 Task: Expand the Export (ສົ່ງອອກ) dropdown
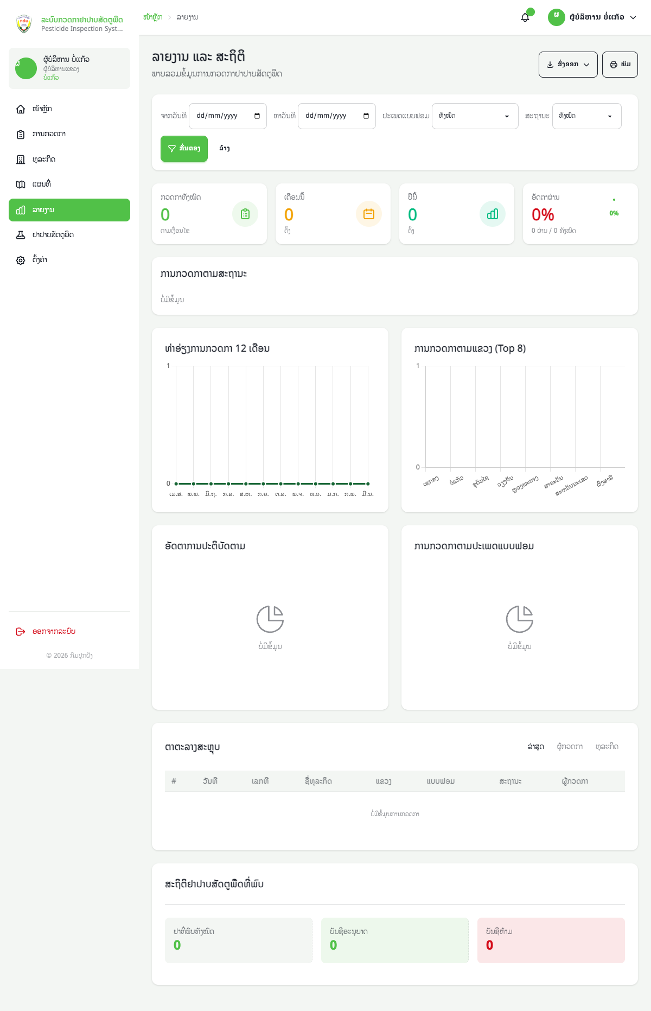pyautogui.click(x=568, y=65)
